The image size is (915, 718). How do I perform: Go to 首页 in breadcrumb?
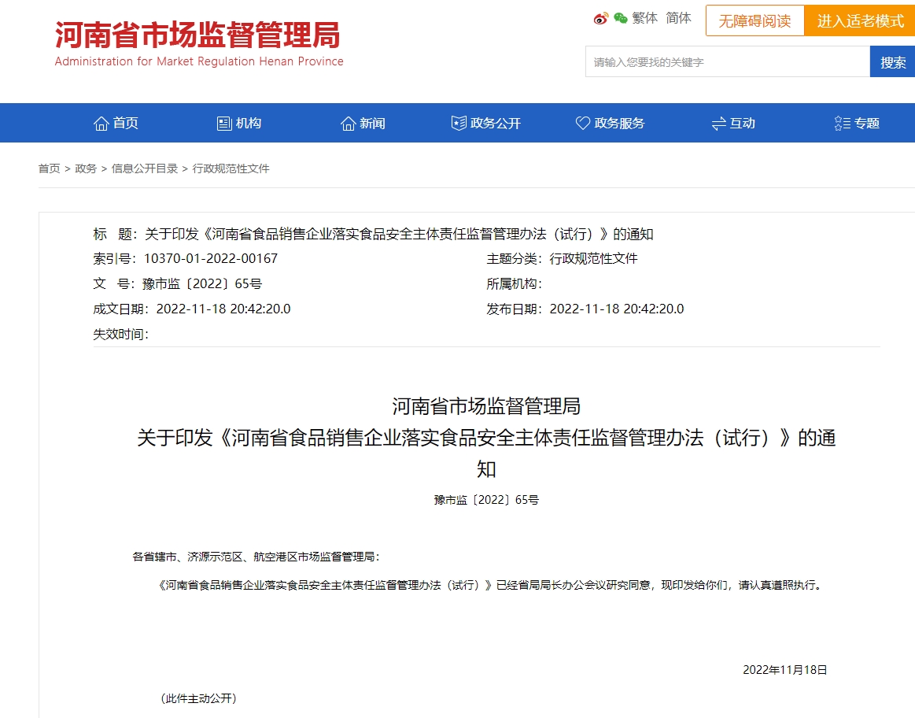pyautogui.click(x=49, y=168)
